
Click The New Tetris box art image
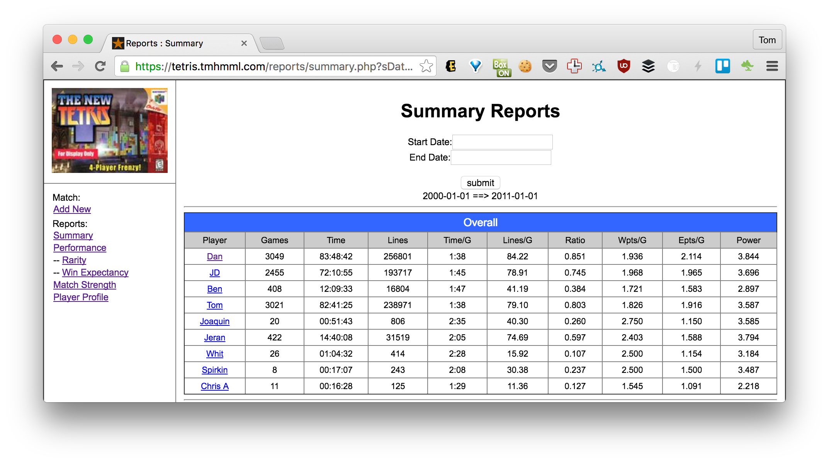(x=110, y=130)
